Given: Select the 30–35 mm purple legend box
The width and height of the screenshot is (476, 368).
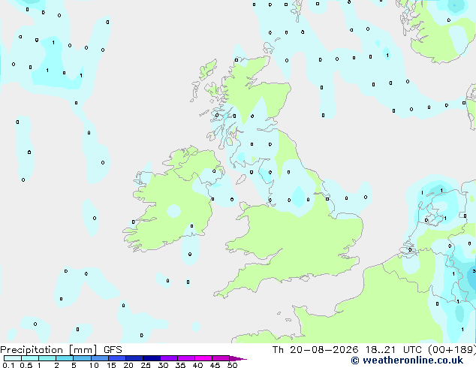Looking at the screenshot, I should 169,358.
